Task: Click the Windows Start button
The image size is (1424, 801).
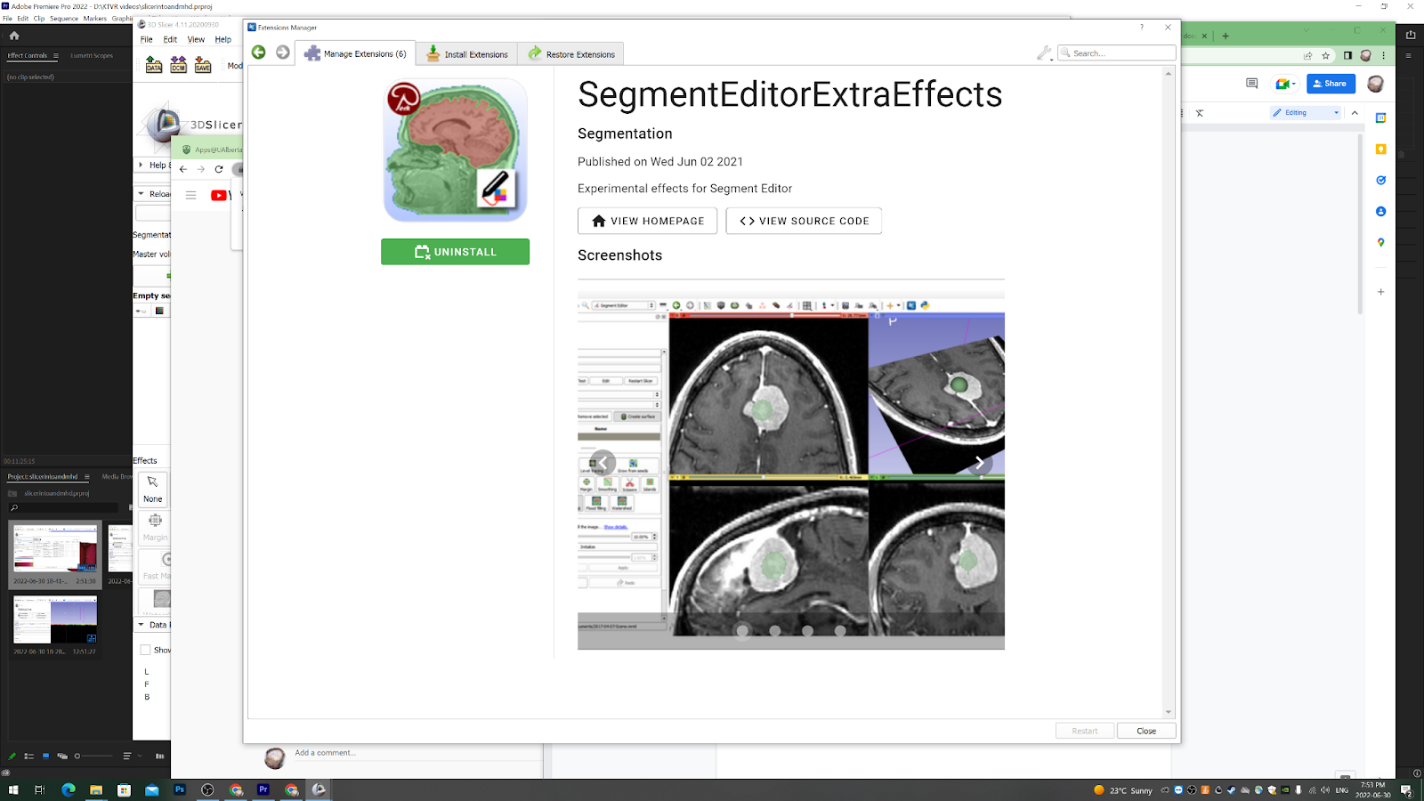Action: pos(12,789)
